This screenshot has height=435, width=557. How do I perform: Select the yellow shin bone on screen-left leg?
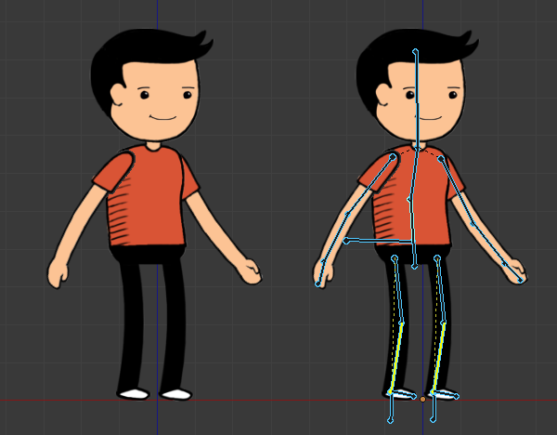[397, 355]
